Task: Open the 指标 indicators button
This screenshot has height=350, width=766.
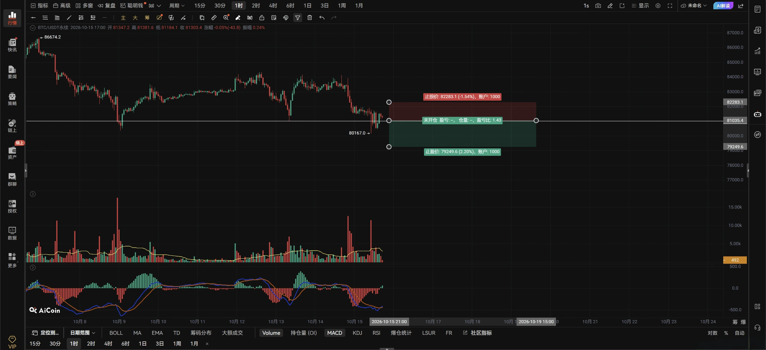Action: tap(39, 6)
